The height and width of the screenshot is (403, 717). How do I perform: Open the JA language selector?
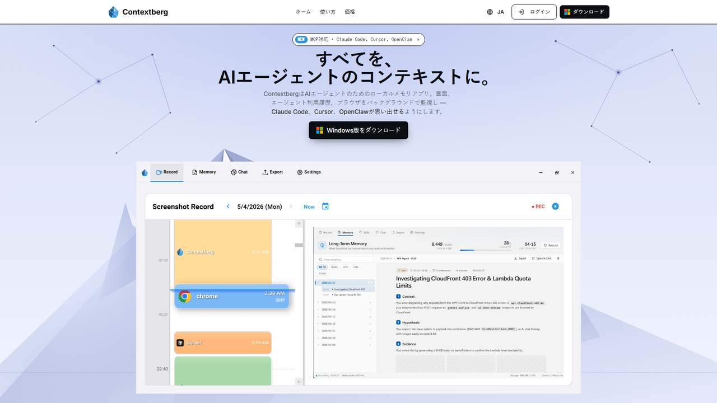(496, 12)
